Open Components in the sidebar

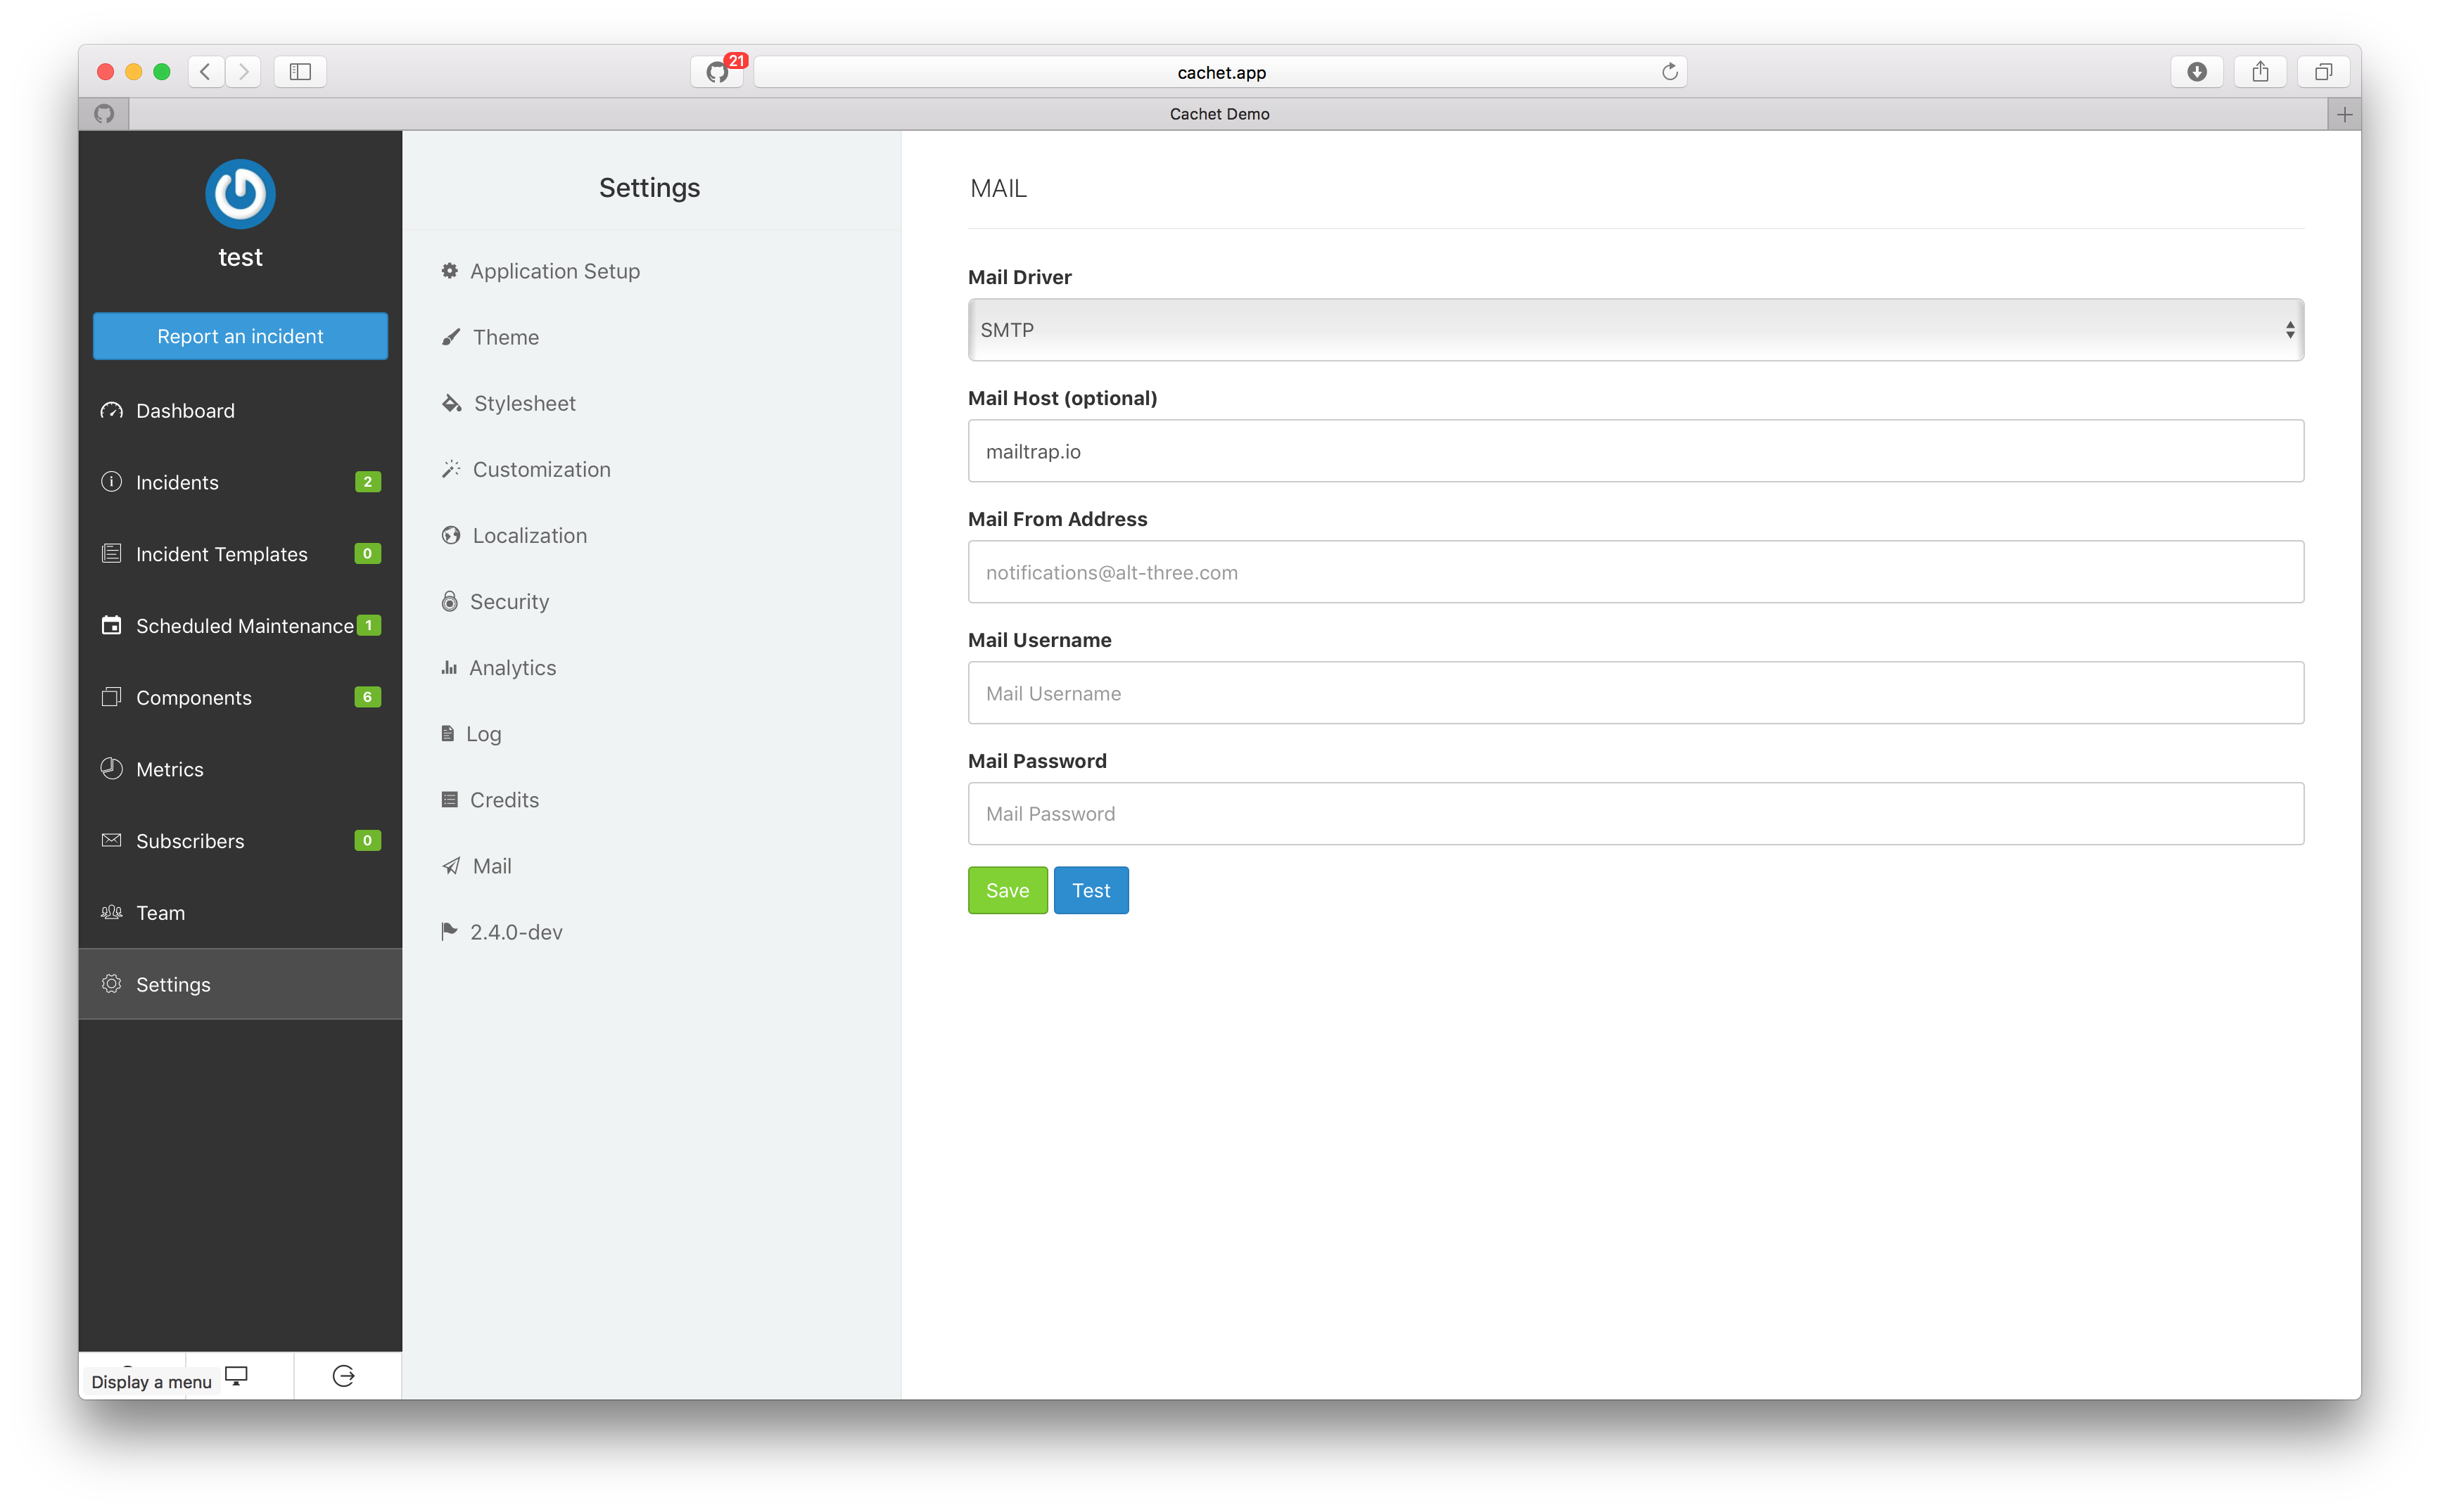pos(240,697)
